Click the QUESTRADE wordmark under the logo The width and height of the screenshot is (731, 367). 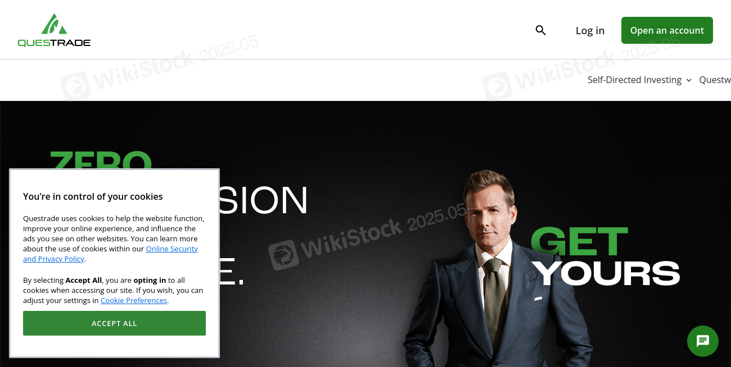(54, 43)
